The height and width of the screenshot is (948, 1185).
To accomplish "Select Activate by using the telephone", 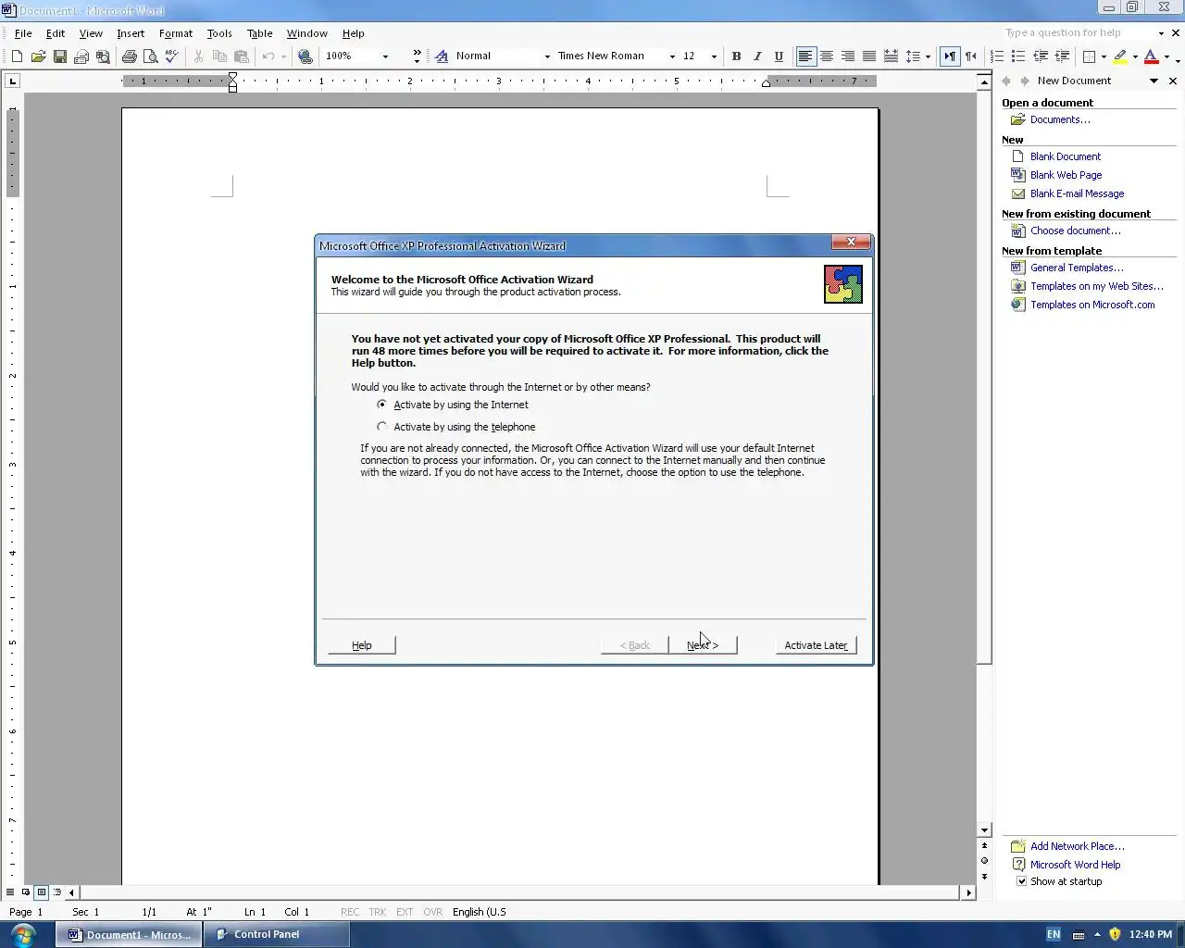I will point(456,427).
